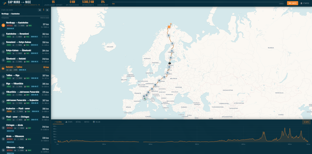Select the orange stage 1 map marker
Viewport: 312px width, 154px height.
tap(169, 27)
